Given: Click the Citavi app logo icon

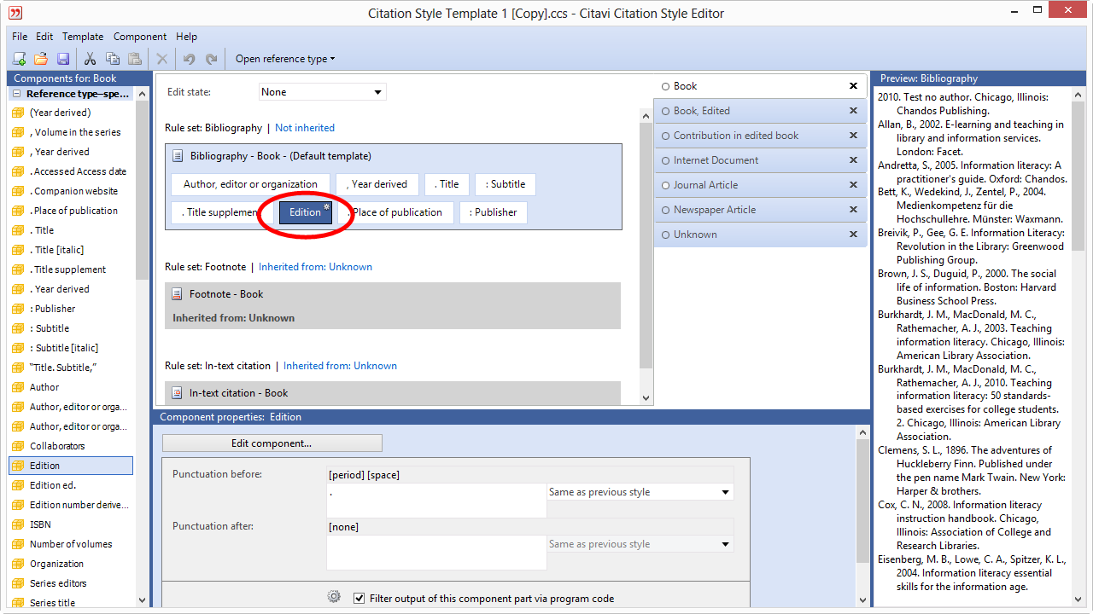Looking at the screenshot, I should pos(15,13).
